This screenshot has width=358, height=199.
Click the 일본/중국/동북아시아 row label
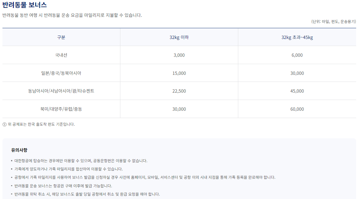[x=61, y=73]
